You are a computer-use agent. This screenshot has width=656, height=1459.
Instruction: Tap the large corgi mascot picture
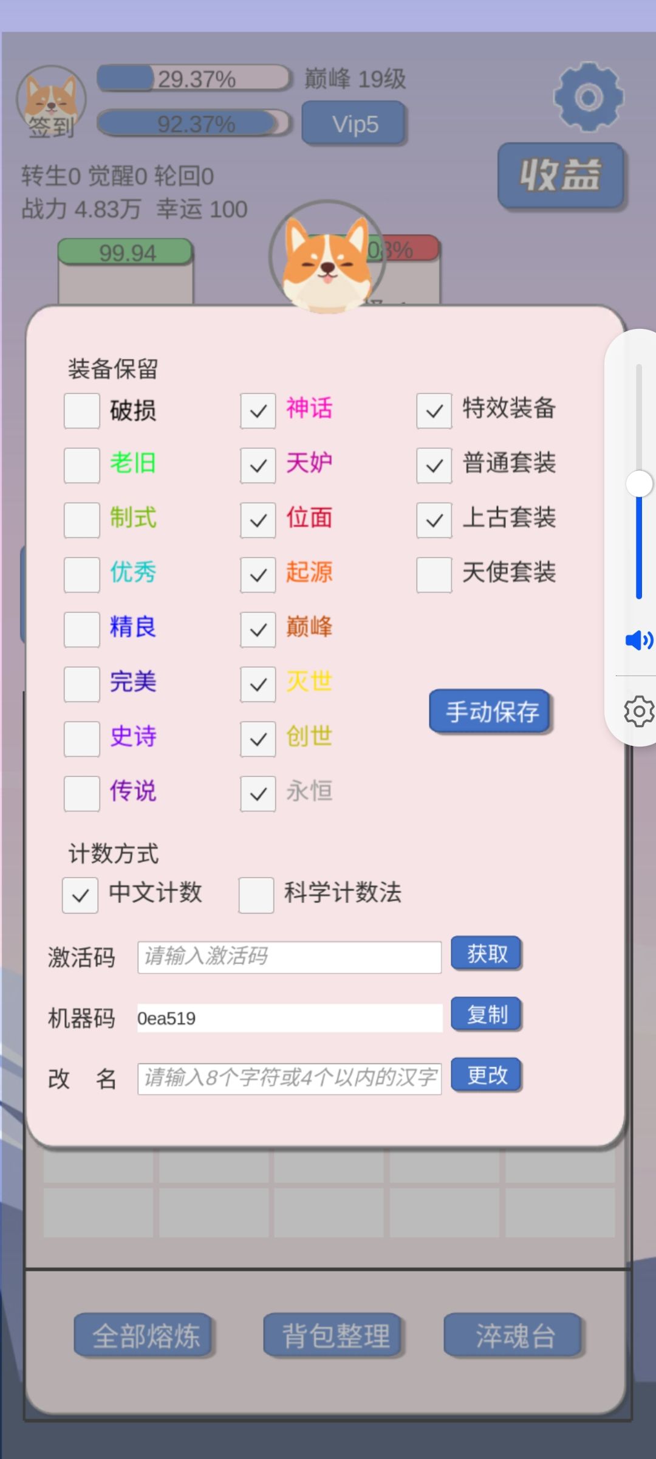click(x=327, y=258)
